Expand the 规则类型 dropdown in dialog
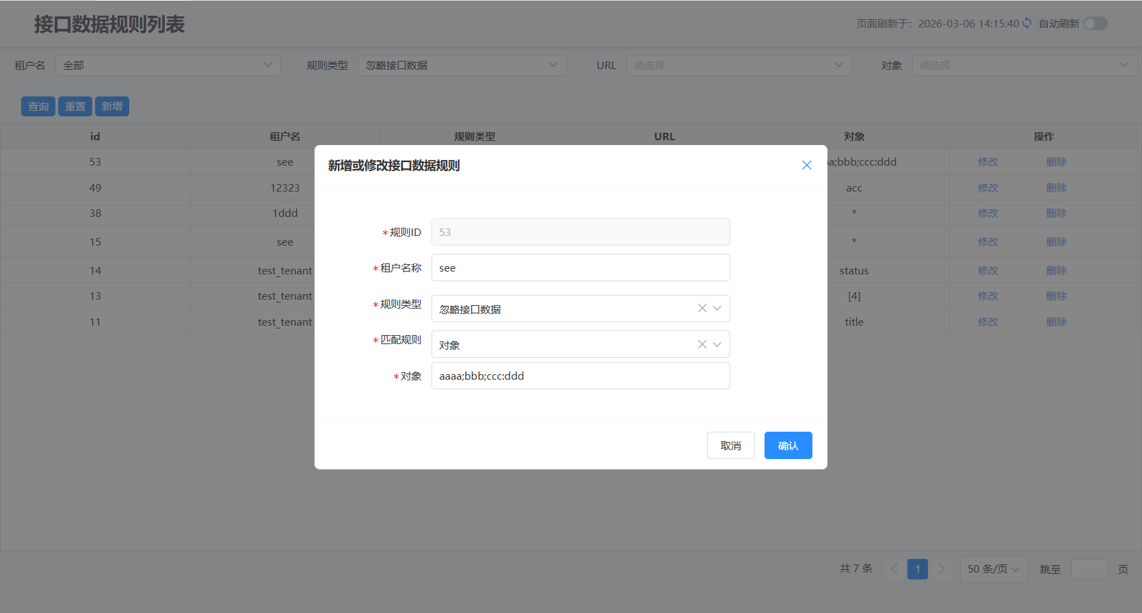The height and width of the screenshot is (613, 1142). (717, 309)
